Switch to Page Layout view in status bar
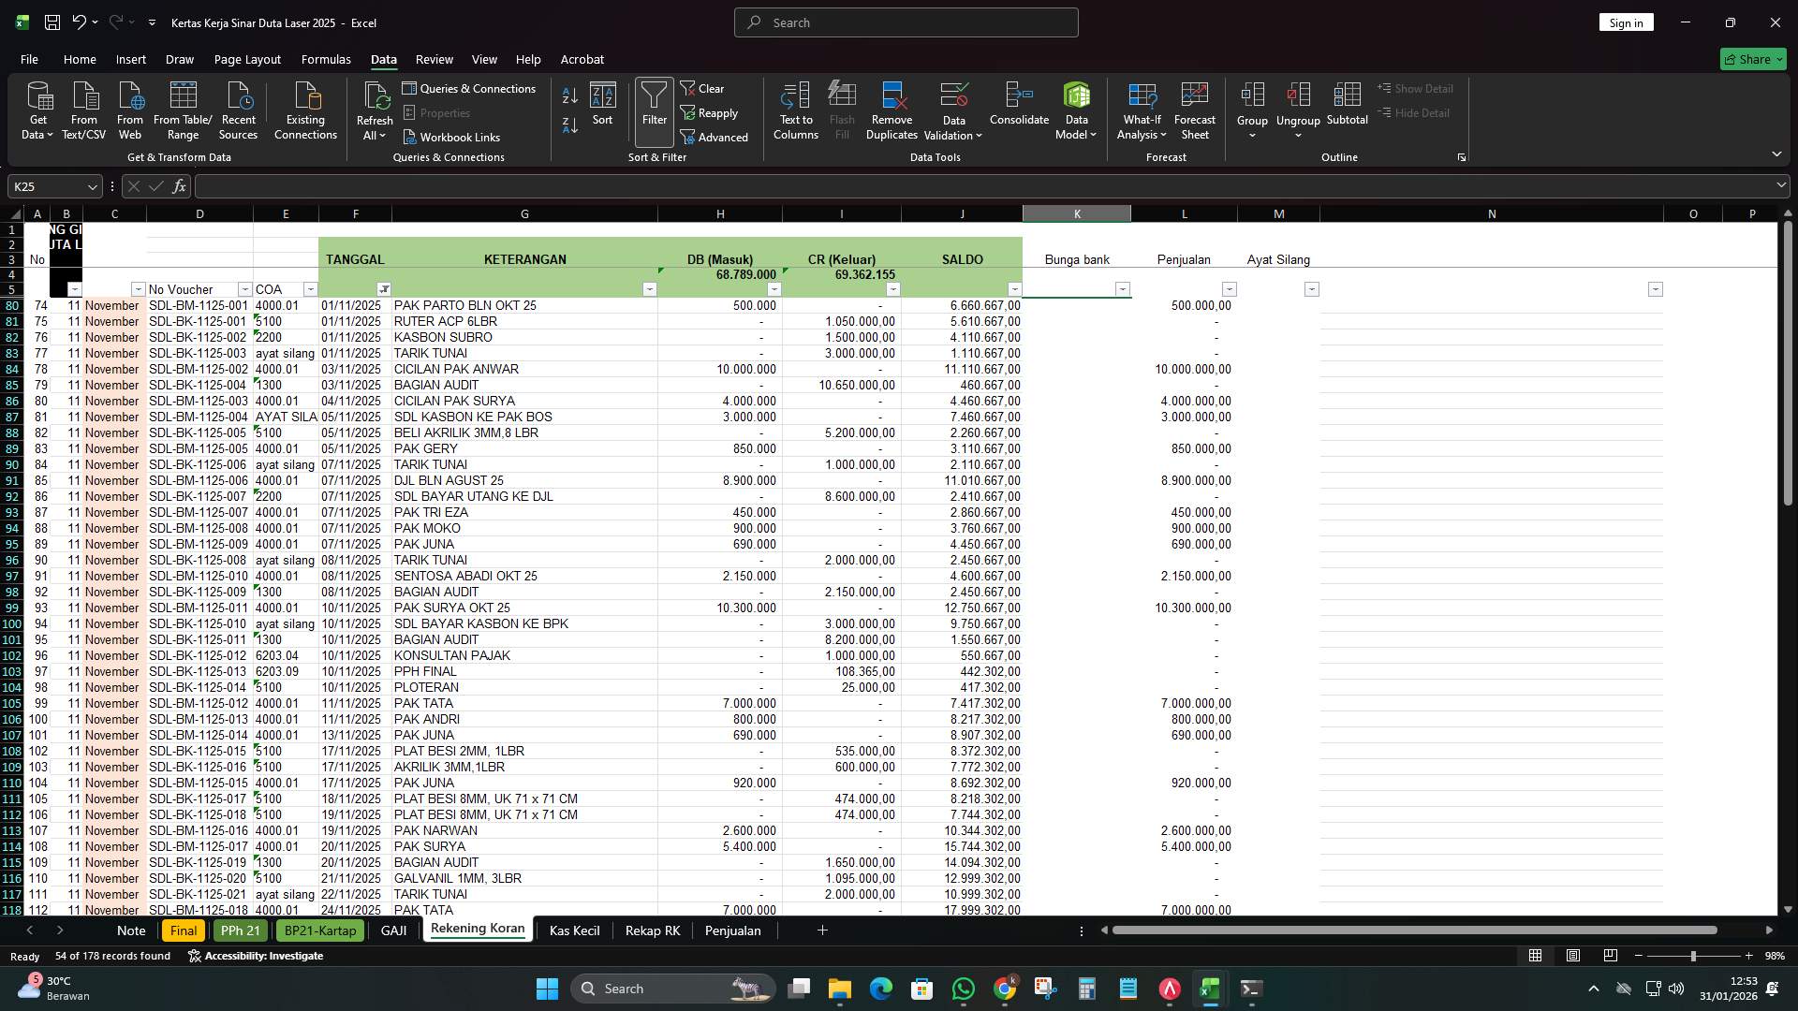Viewport: 1798px width, 1011px height. click(1572, 956)
